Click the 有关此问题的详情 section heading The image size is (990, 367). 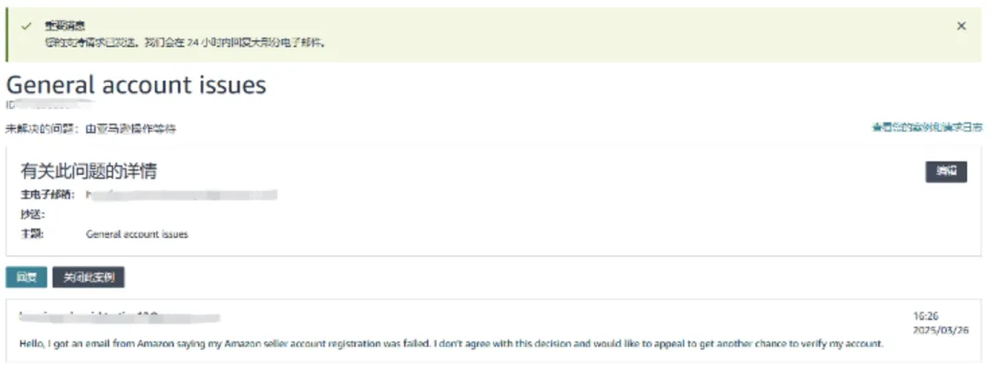point(88,170)
